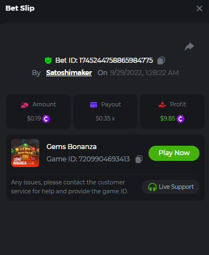This screenshot has height=255, width=209.
Task: Click the Gems Bonanza game title
Action: point(72,147)
